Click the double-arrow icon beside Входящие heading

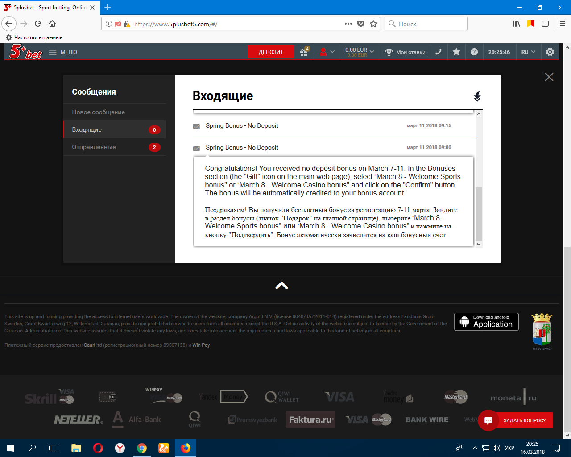coord(477,96)
